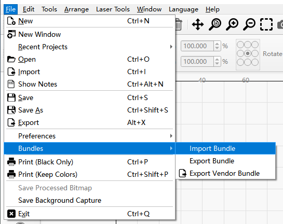This screenshot has width=283, height=224.
Task: Click the zoom in magnifier icon
Action: point(232,24)
